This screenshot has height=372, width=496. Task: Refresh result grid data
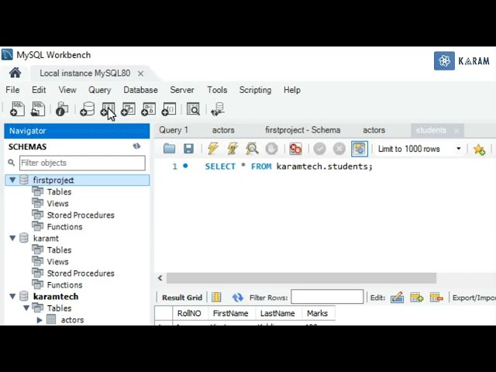tap(238, 298)
